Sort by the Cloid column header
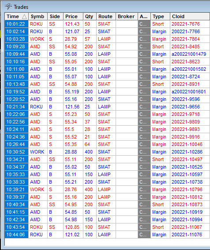 (190, 16)
